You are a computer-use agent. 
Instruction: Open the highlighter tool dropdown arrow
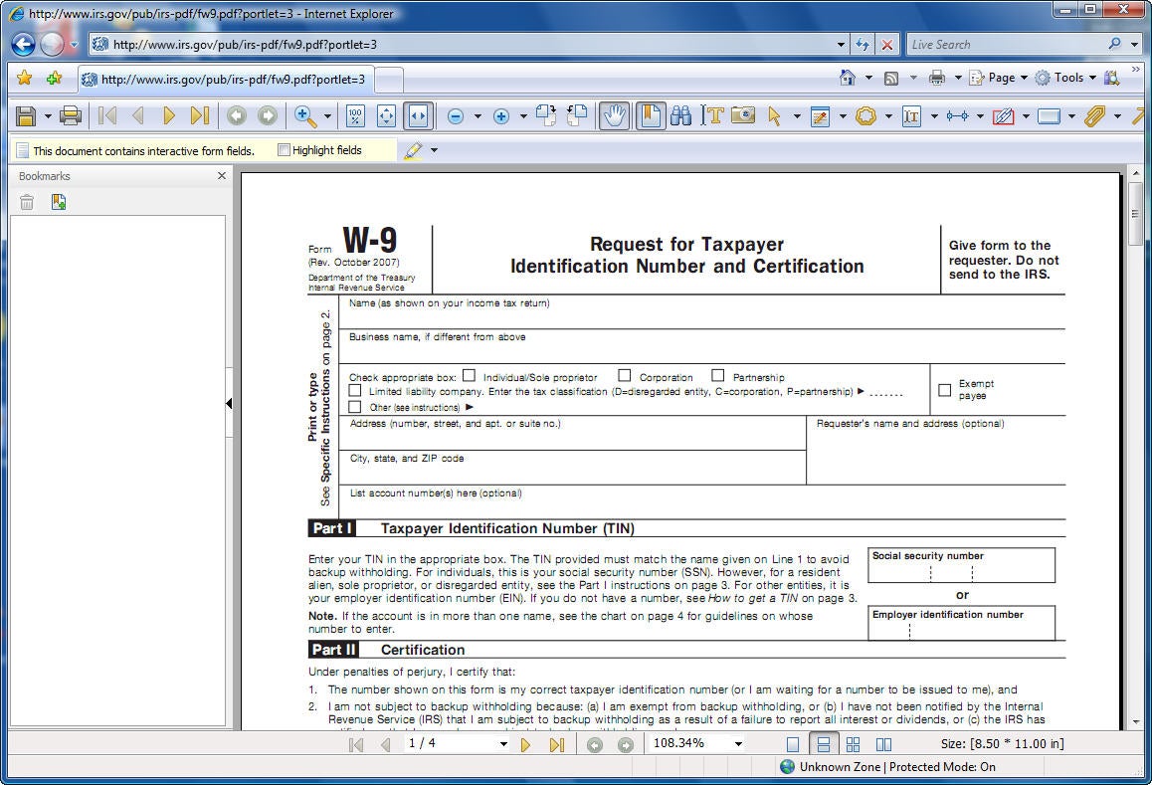tap(434, 150)
